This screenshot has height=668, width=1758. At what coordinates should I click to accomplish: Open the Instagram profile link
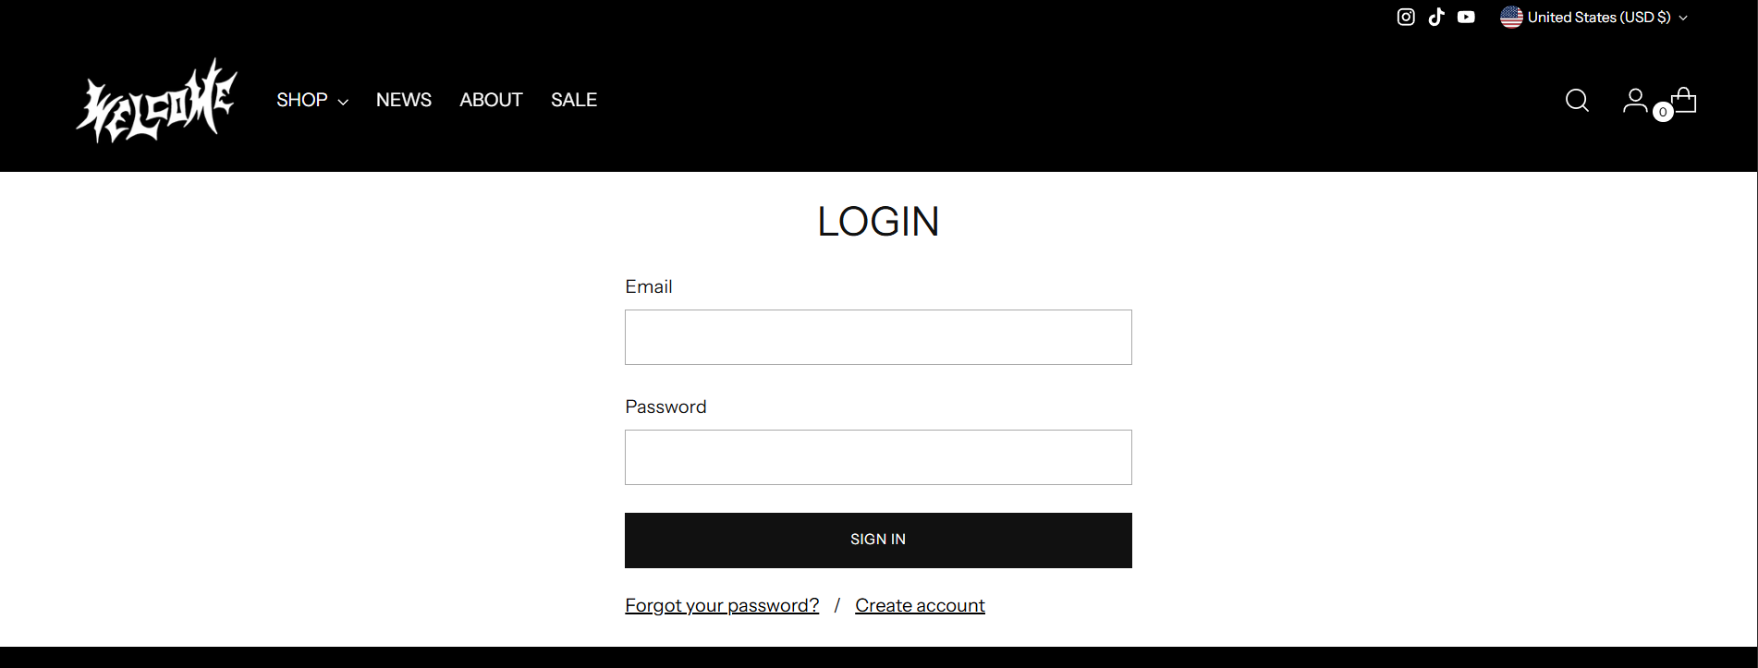tap(1406, 17)
